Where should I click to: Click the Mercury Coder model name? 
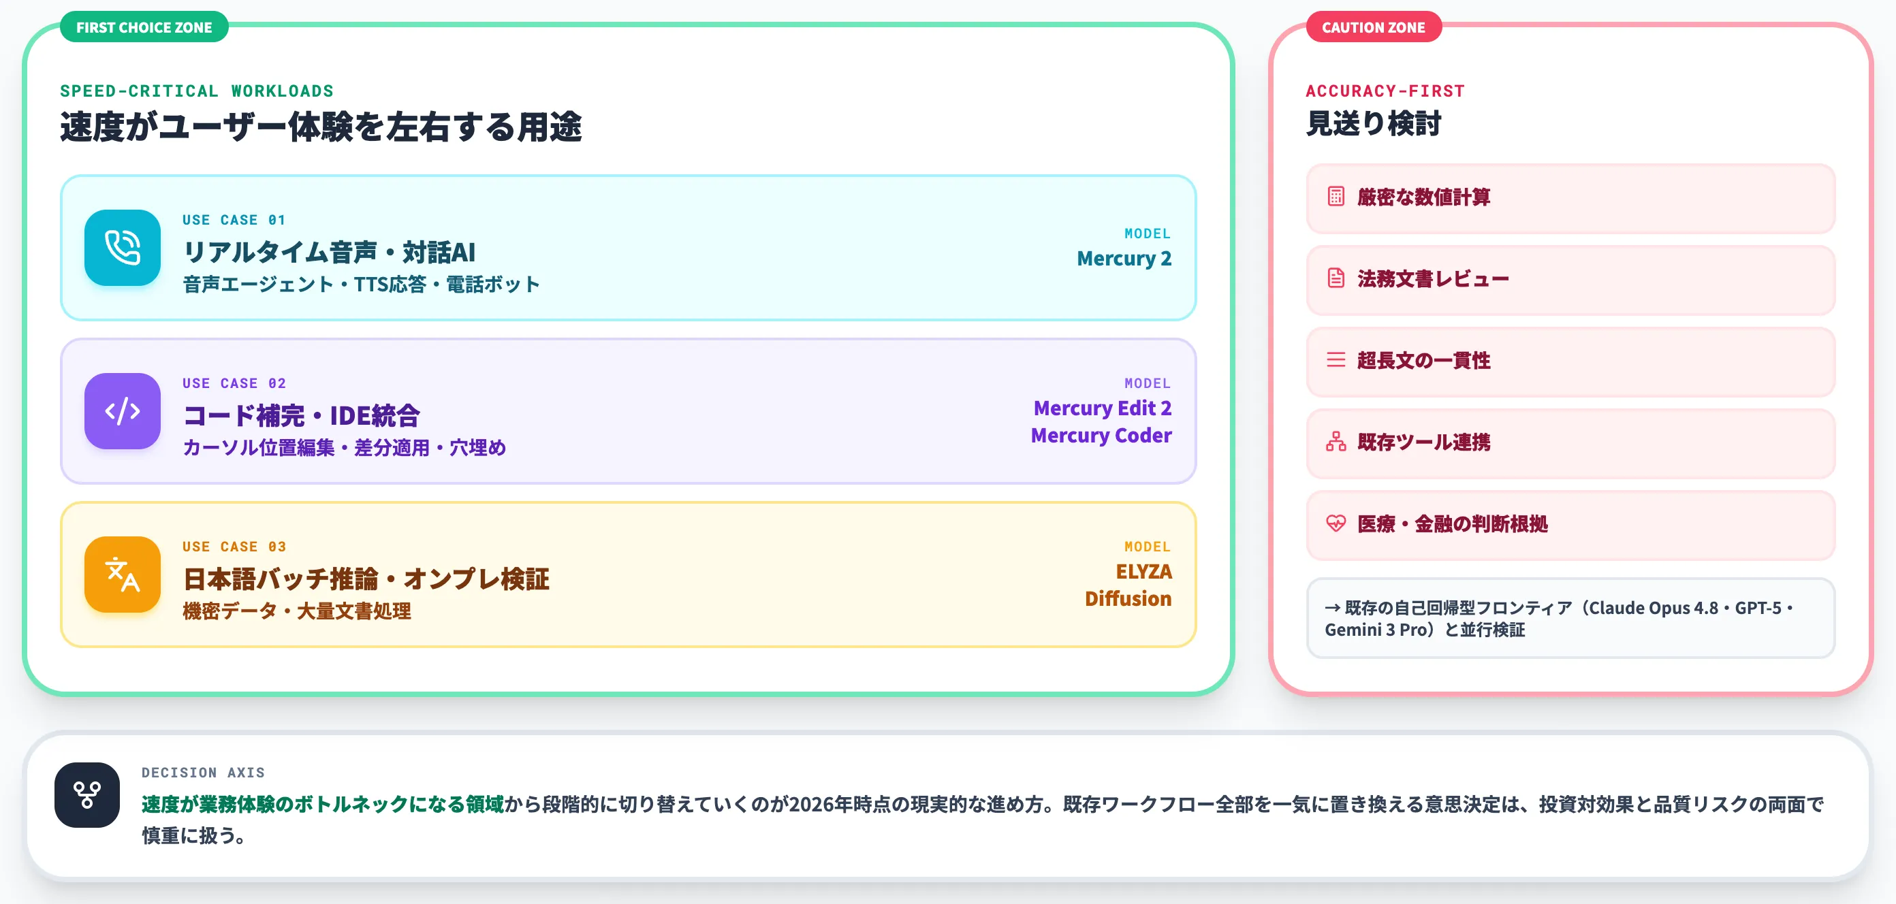(x=1101, y=436)
